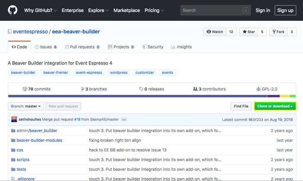Image resolution: width=303 pixels, height=181 pixels.
Task: Click the contributors people icon
Action: coord(195,89)
